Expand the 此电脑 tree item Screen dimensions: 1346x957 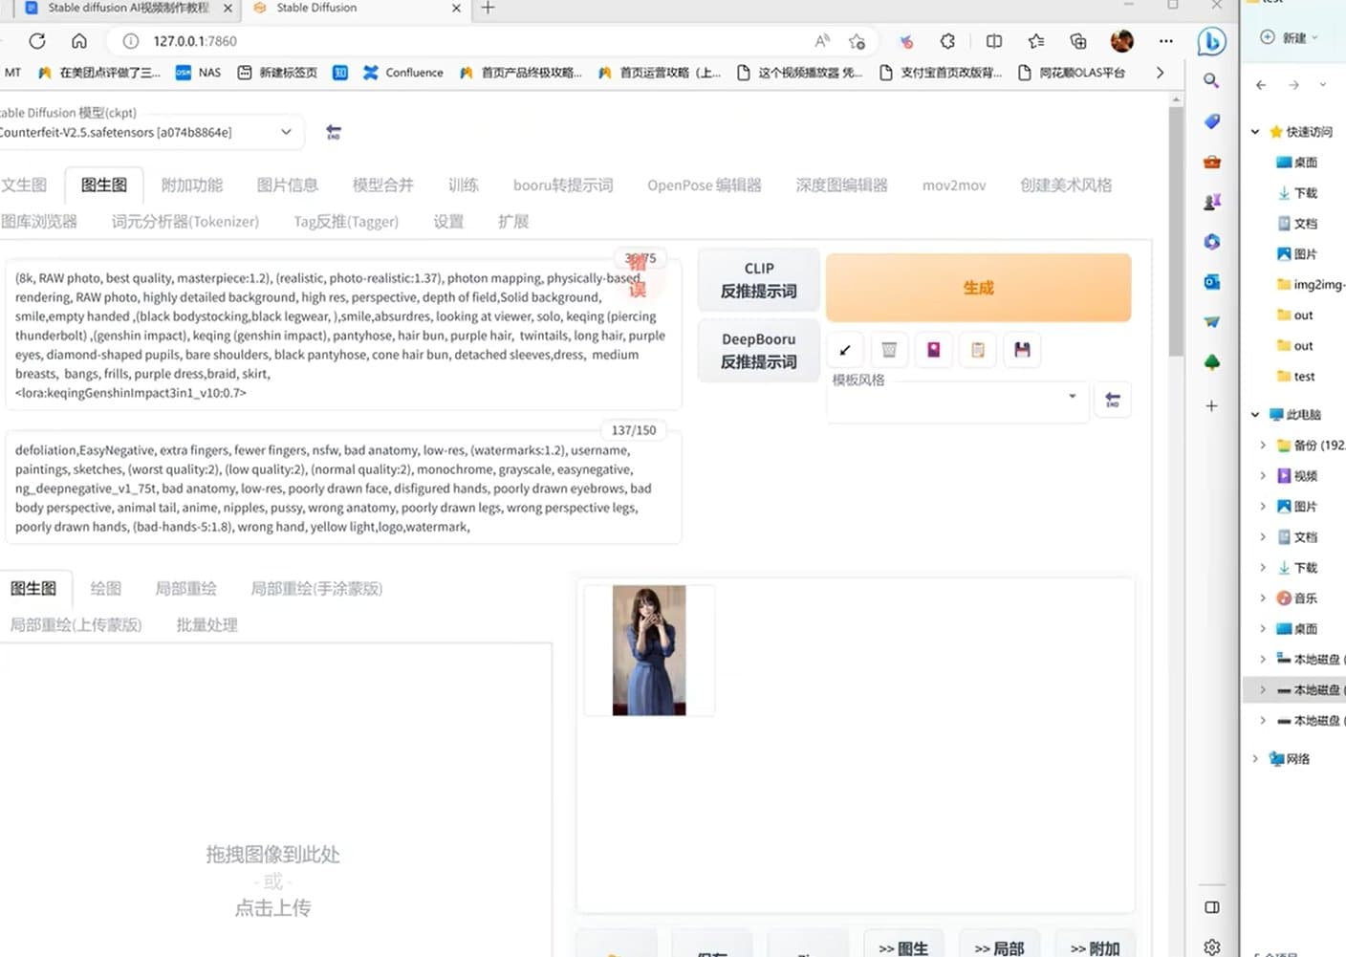1255,414
